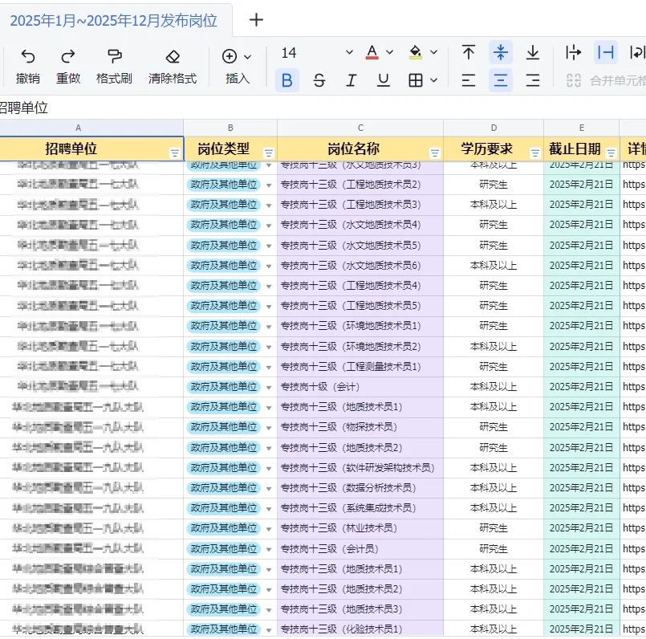Click the text overflow icon
Screen dimensions: 646x639
point(574,52)
